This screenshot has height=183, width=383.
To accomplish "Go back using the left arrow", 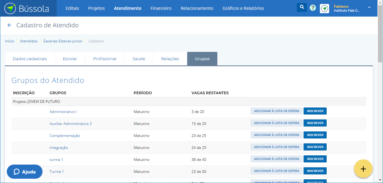I will coord(9,25).
